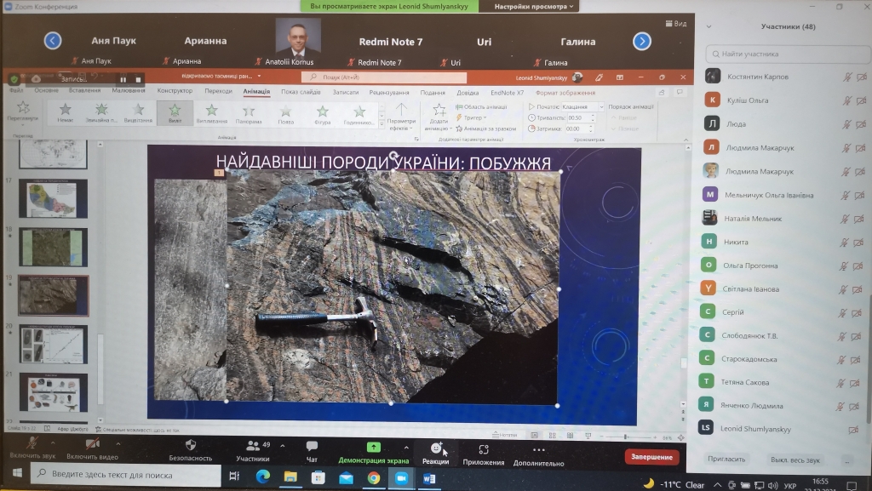Open the Zoom Chat panel
872x491 pixels.
(x=312, y=449)
